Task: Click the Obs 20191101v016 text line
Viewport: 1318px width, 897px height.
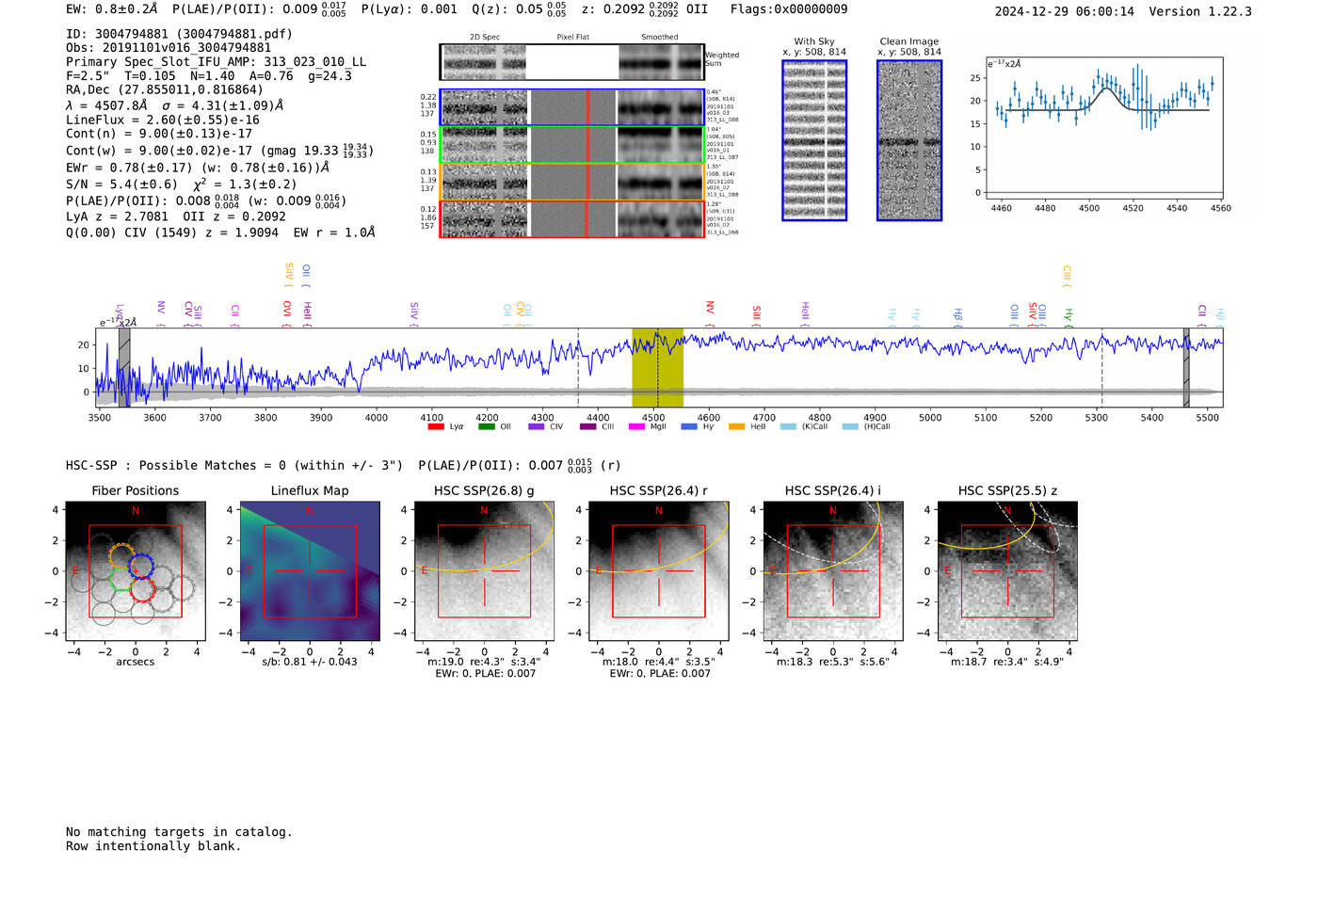Action: pyautogui.click(x=169, y=48)
